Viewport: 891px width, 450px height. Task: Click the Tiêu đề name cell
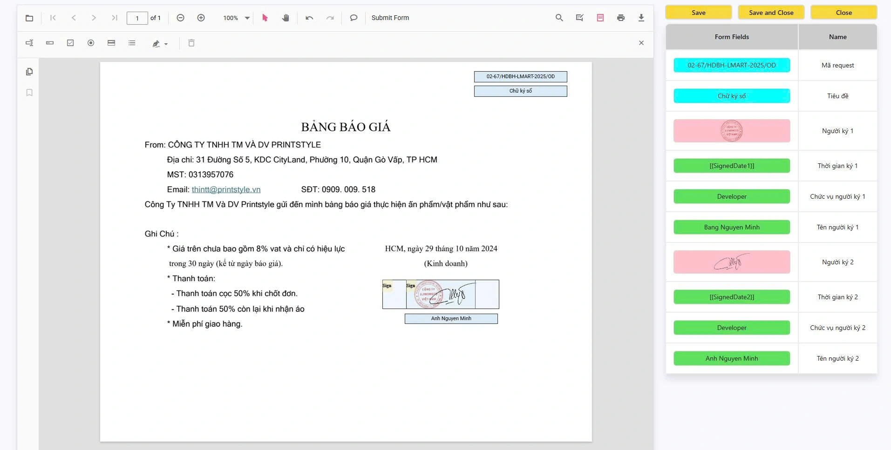tap(837, 96)
